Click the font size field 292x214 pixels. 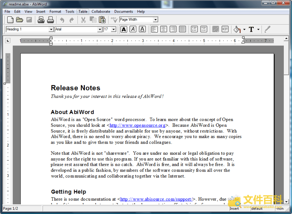pos(107,29)
